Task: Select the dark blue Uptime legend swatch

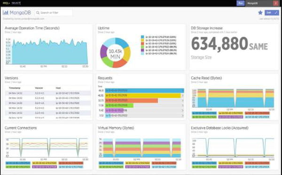Action: [x=142, y=37]
